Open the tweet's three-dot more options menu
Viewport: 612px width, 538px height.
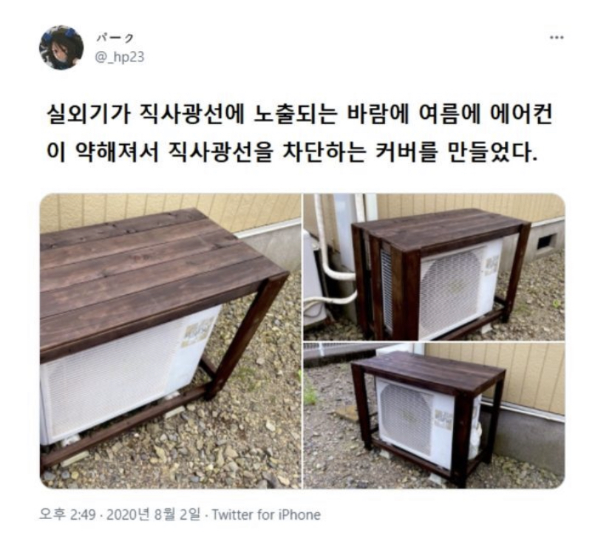[x=556, y=38]
